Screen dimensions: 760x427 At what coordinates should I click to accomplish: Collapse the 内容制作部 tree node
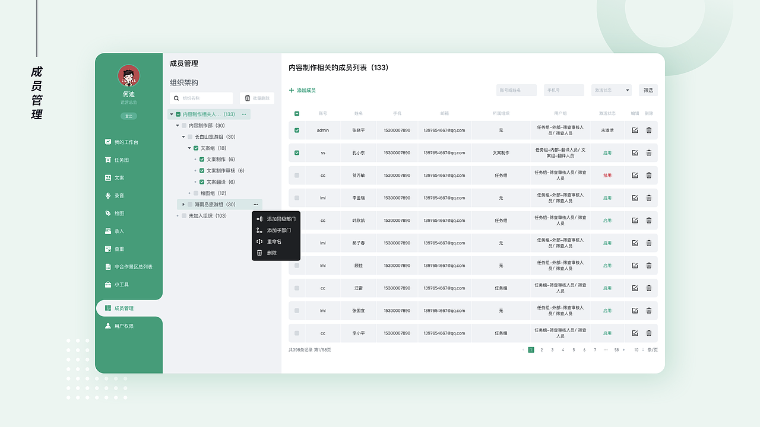pos(178,126)
